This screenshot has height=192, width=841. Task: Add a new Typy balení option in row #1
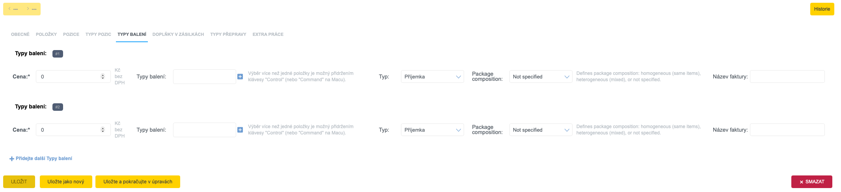point(240,76)
